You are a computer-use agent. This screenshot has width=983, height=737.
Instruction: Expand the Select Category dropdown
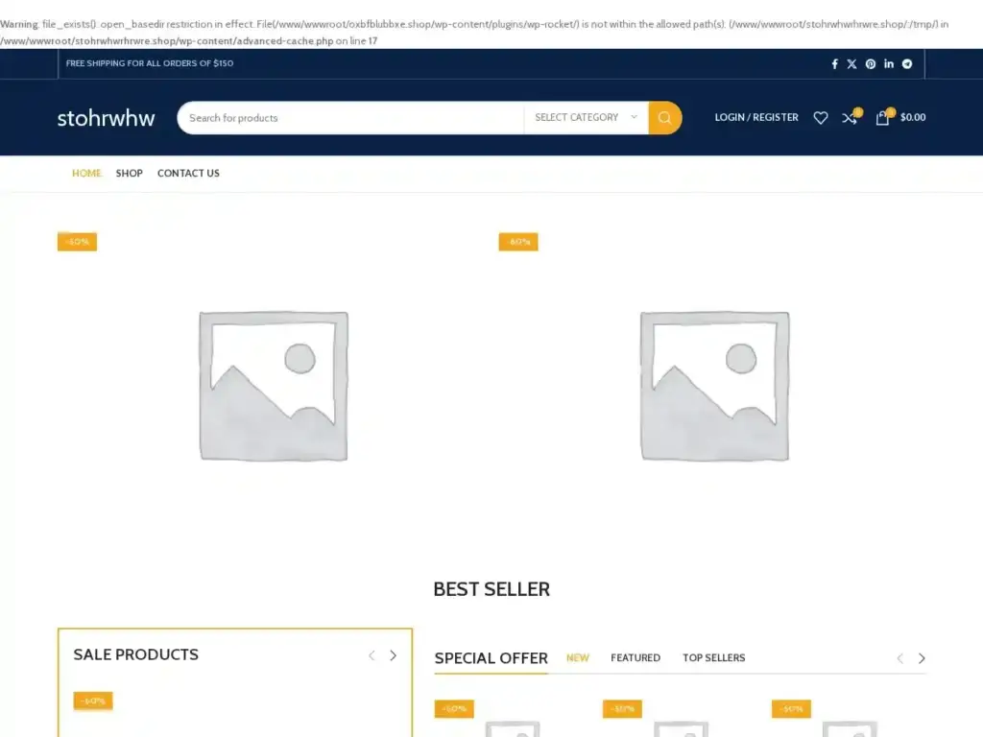click(586, 118)
